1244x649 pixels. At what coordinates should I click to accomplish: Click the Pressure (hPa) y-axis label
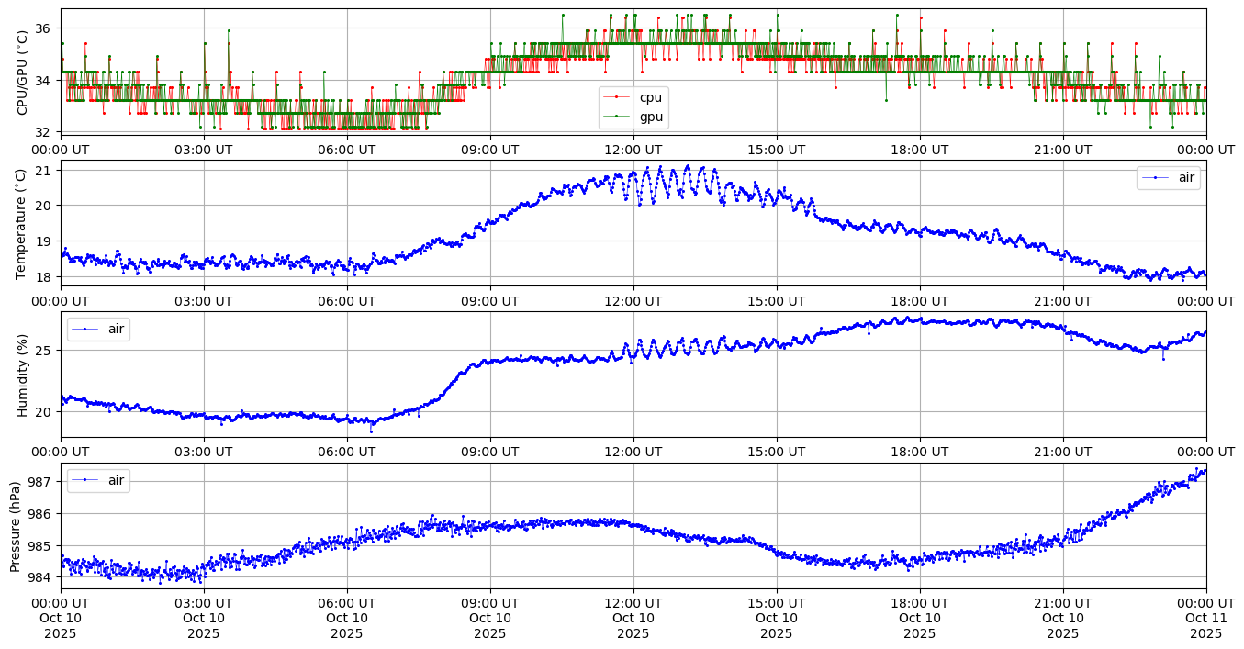16,526
